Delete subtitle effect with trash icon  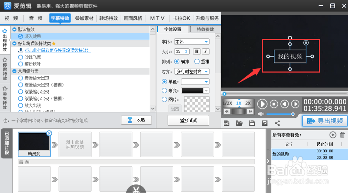342,135
